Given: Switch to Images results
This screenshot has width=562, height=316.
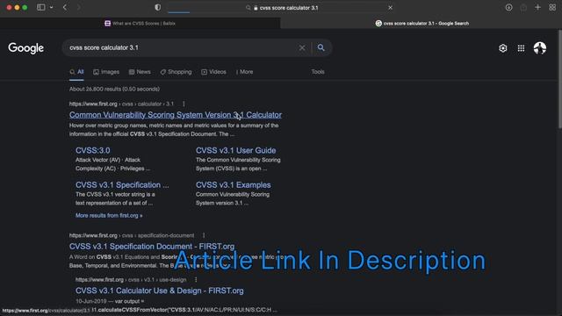Looking at the screenshot, I should click(x=106, y=72).
